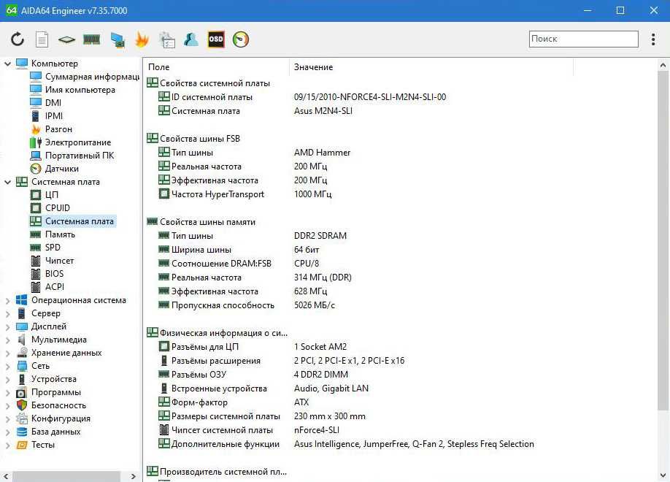Screen dimensions: 670x482
Task: Select the highlighted Системная плата child item
Action: tap(80, 221)
